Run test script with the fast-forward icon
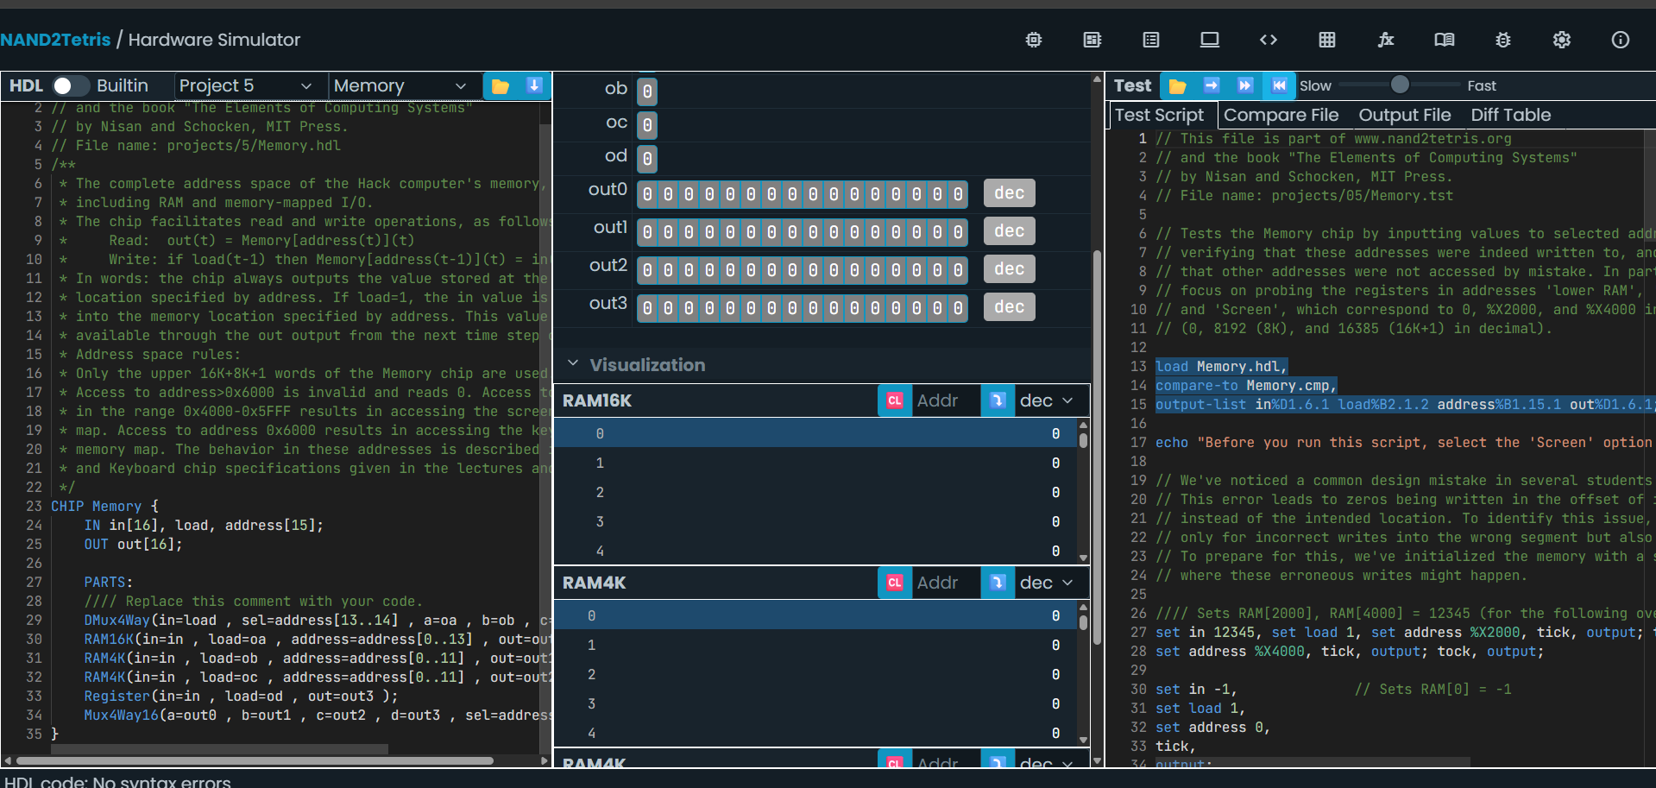This screenshot has width=1656, height=788. [x=1244, y=85]
